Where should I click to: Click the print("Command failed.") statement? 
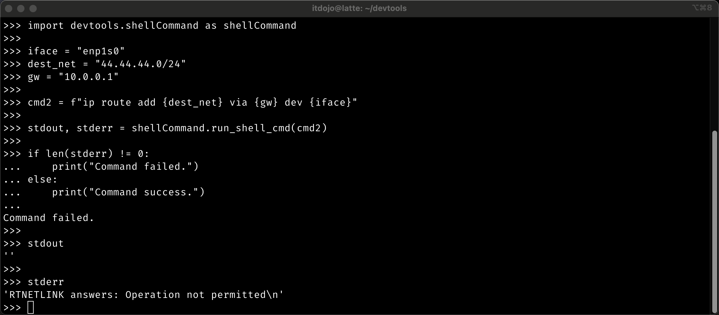pyautogui.click(x=125, y=167)
